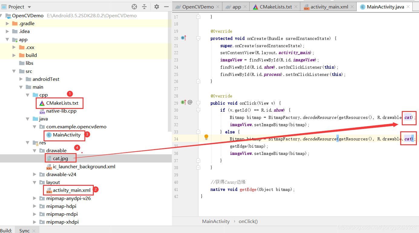Screen dimensions: 419x233
Task: Expand the androidTest folder
Action: [21, 79]
